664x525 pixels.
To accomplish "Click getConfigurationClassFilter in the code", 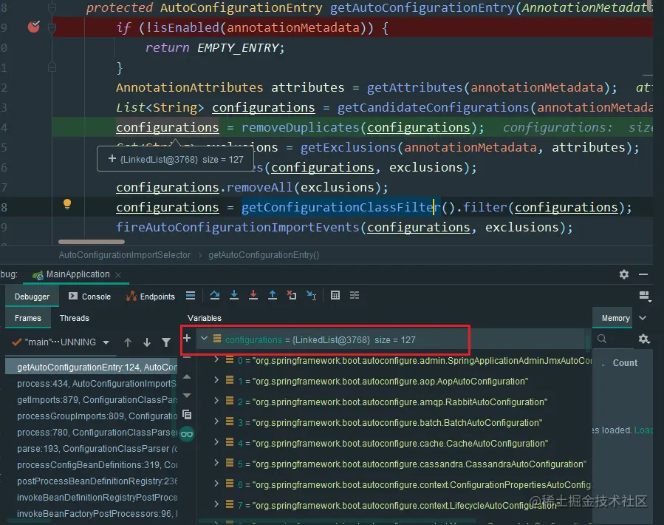I will tap(341, 207).
